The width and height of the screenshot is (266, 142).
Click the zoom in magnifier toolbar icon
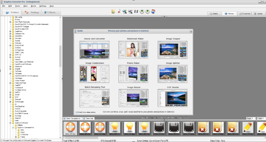(x=125, y=11)
